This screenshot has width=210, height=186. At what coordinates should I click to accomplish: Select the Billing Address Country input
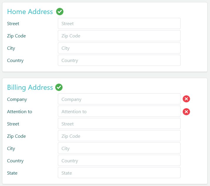point(119,161)
